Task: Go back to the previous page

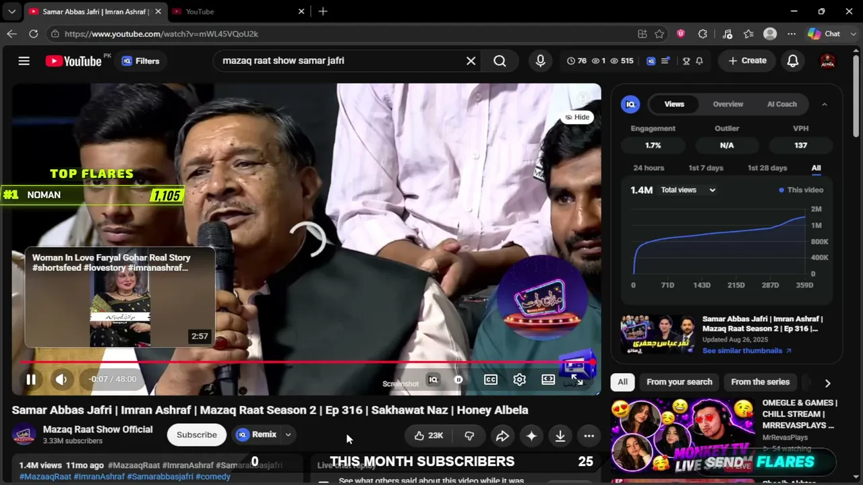Action: click(11, 34)
